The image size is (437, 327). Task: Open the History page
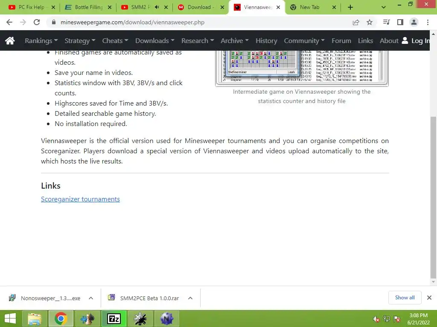point(266,40)
